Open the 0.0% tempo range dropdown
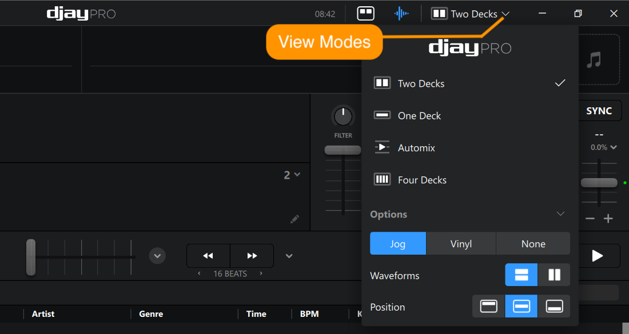The width and height of the screenshot is (629, 334). pyautogui.click(x=604, y=147)
